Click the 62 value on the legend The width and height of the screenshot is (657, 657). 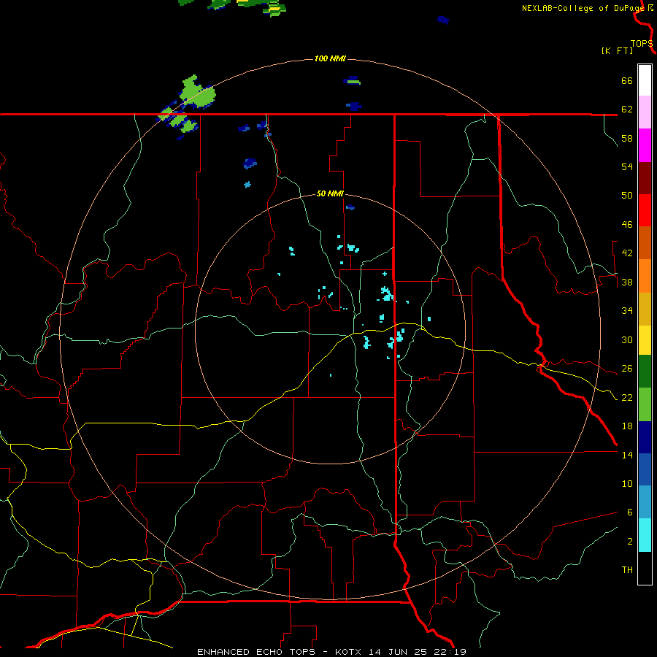click(x=627, y=109)
